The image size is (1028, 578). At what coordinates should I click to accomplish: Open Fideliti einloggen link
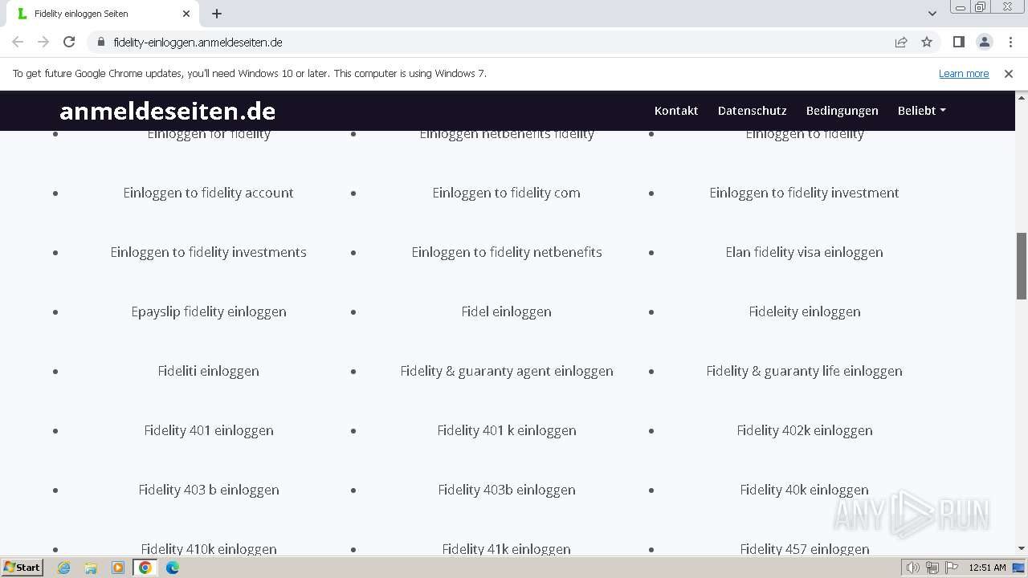pos(209,371)
